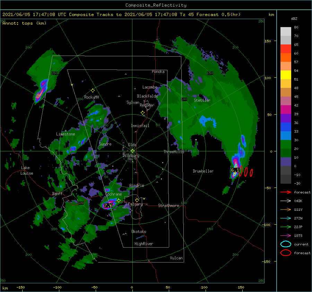Image resolution: width=312 pixels, height=292 pixels.
Task: Click the 7.6 storm top annotation near Cochrane
Action: point(108,205)
